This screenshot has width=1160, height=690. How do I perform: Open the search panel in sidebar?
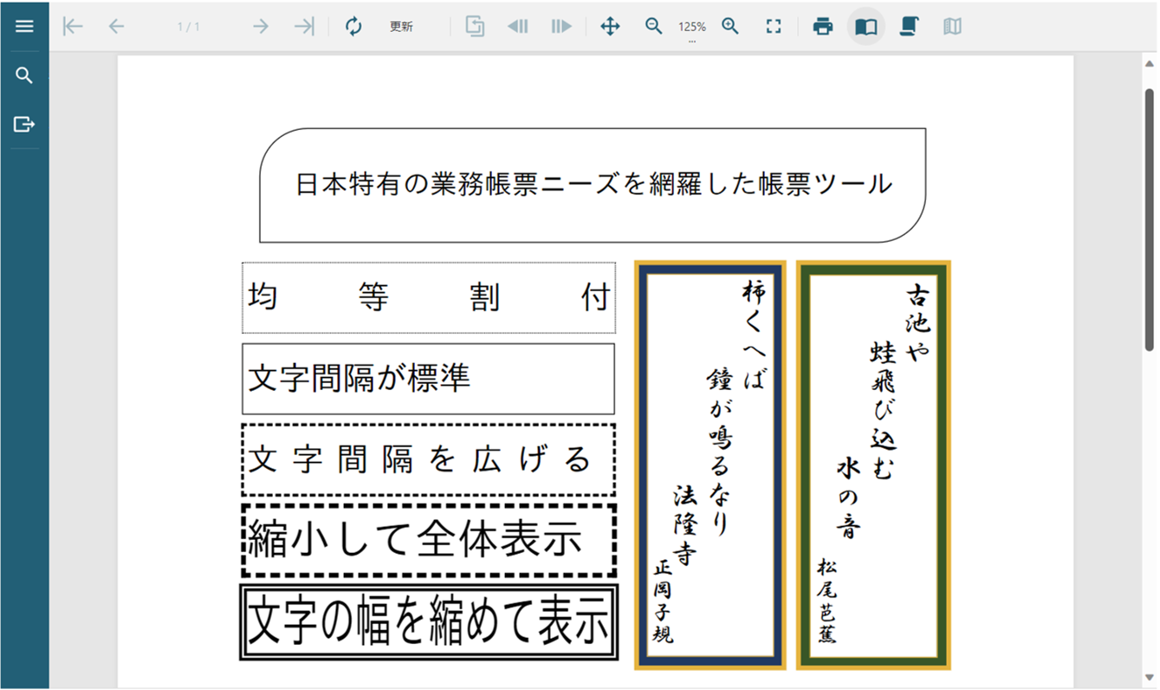coord(24,75)
